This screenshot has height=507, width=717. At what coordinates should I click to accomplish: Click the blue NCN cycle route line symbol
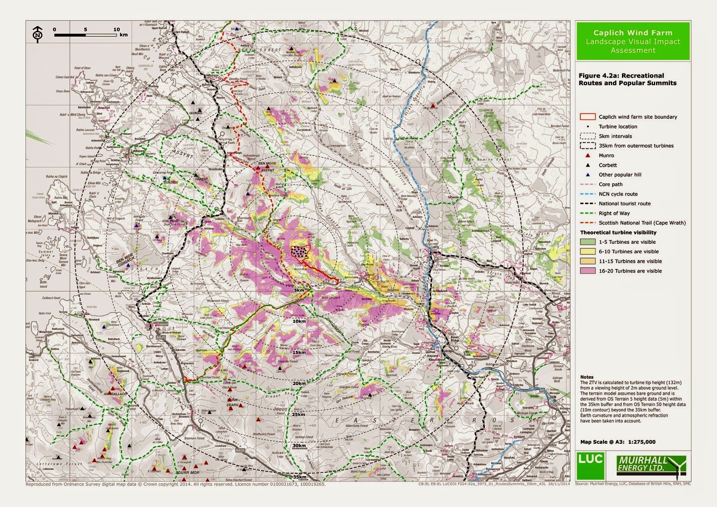[587, 194]
